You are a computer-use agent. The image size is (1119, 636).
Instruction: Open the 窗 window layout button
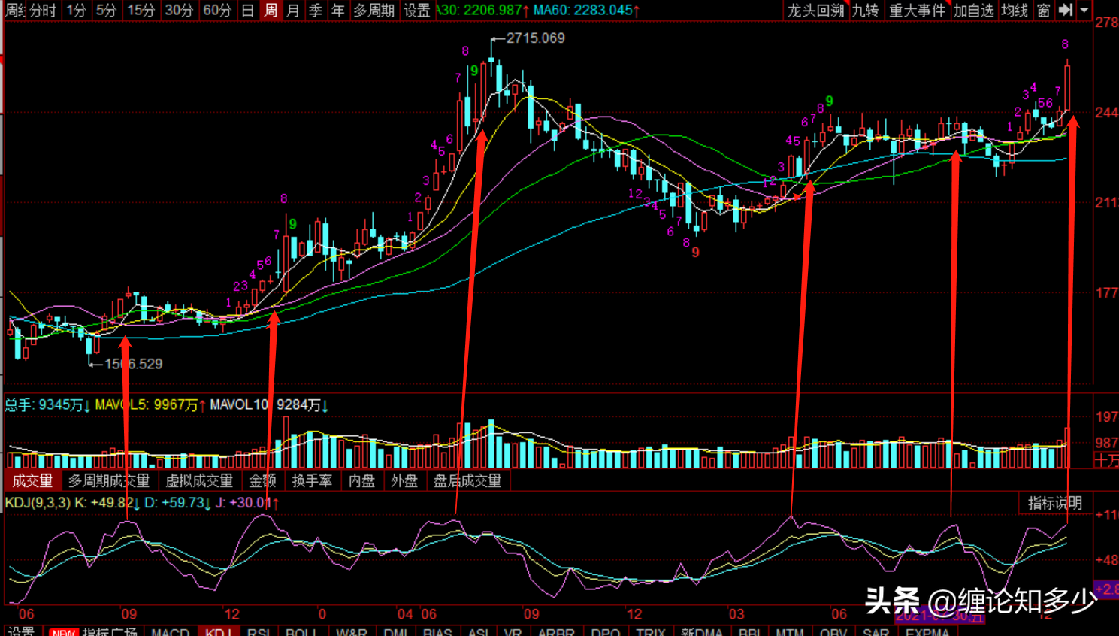1043,10
